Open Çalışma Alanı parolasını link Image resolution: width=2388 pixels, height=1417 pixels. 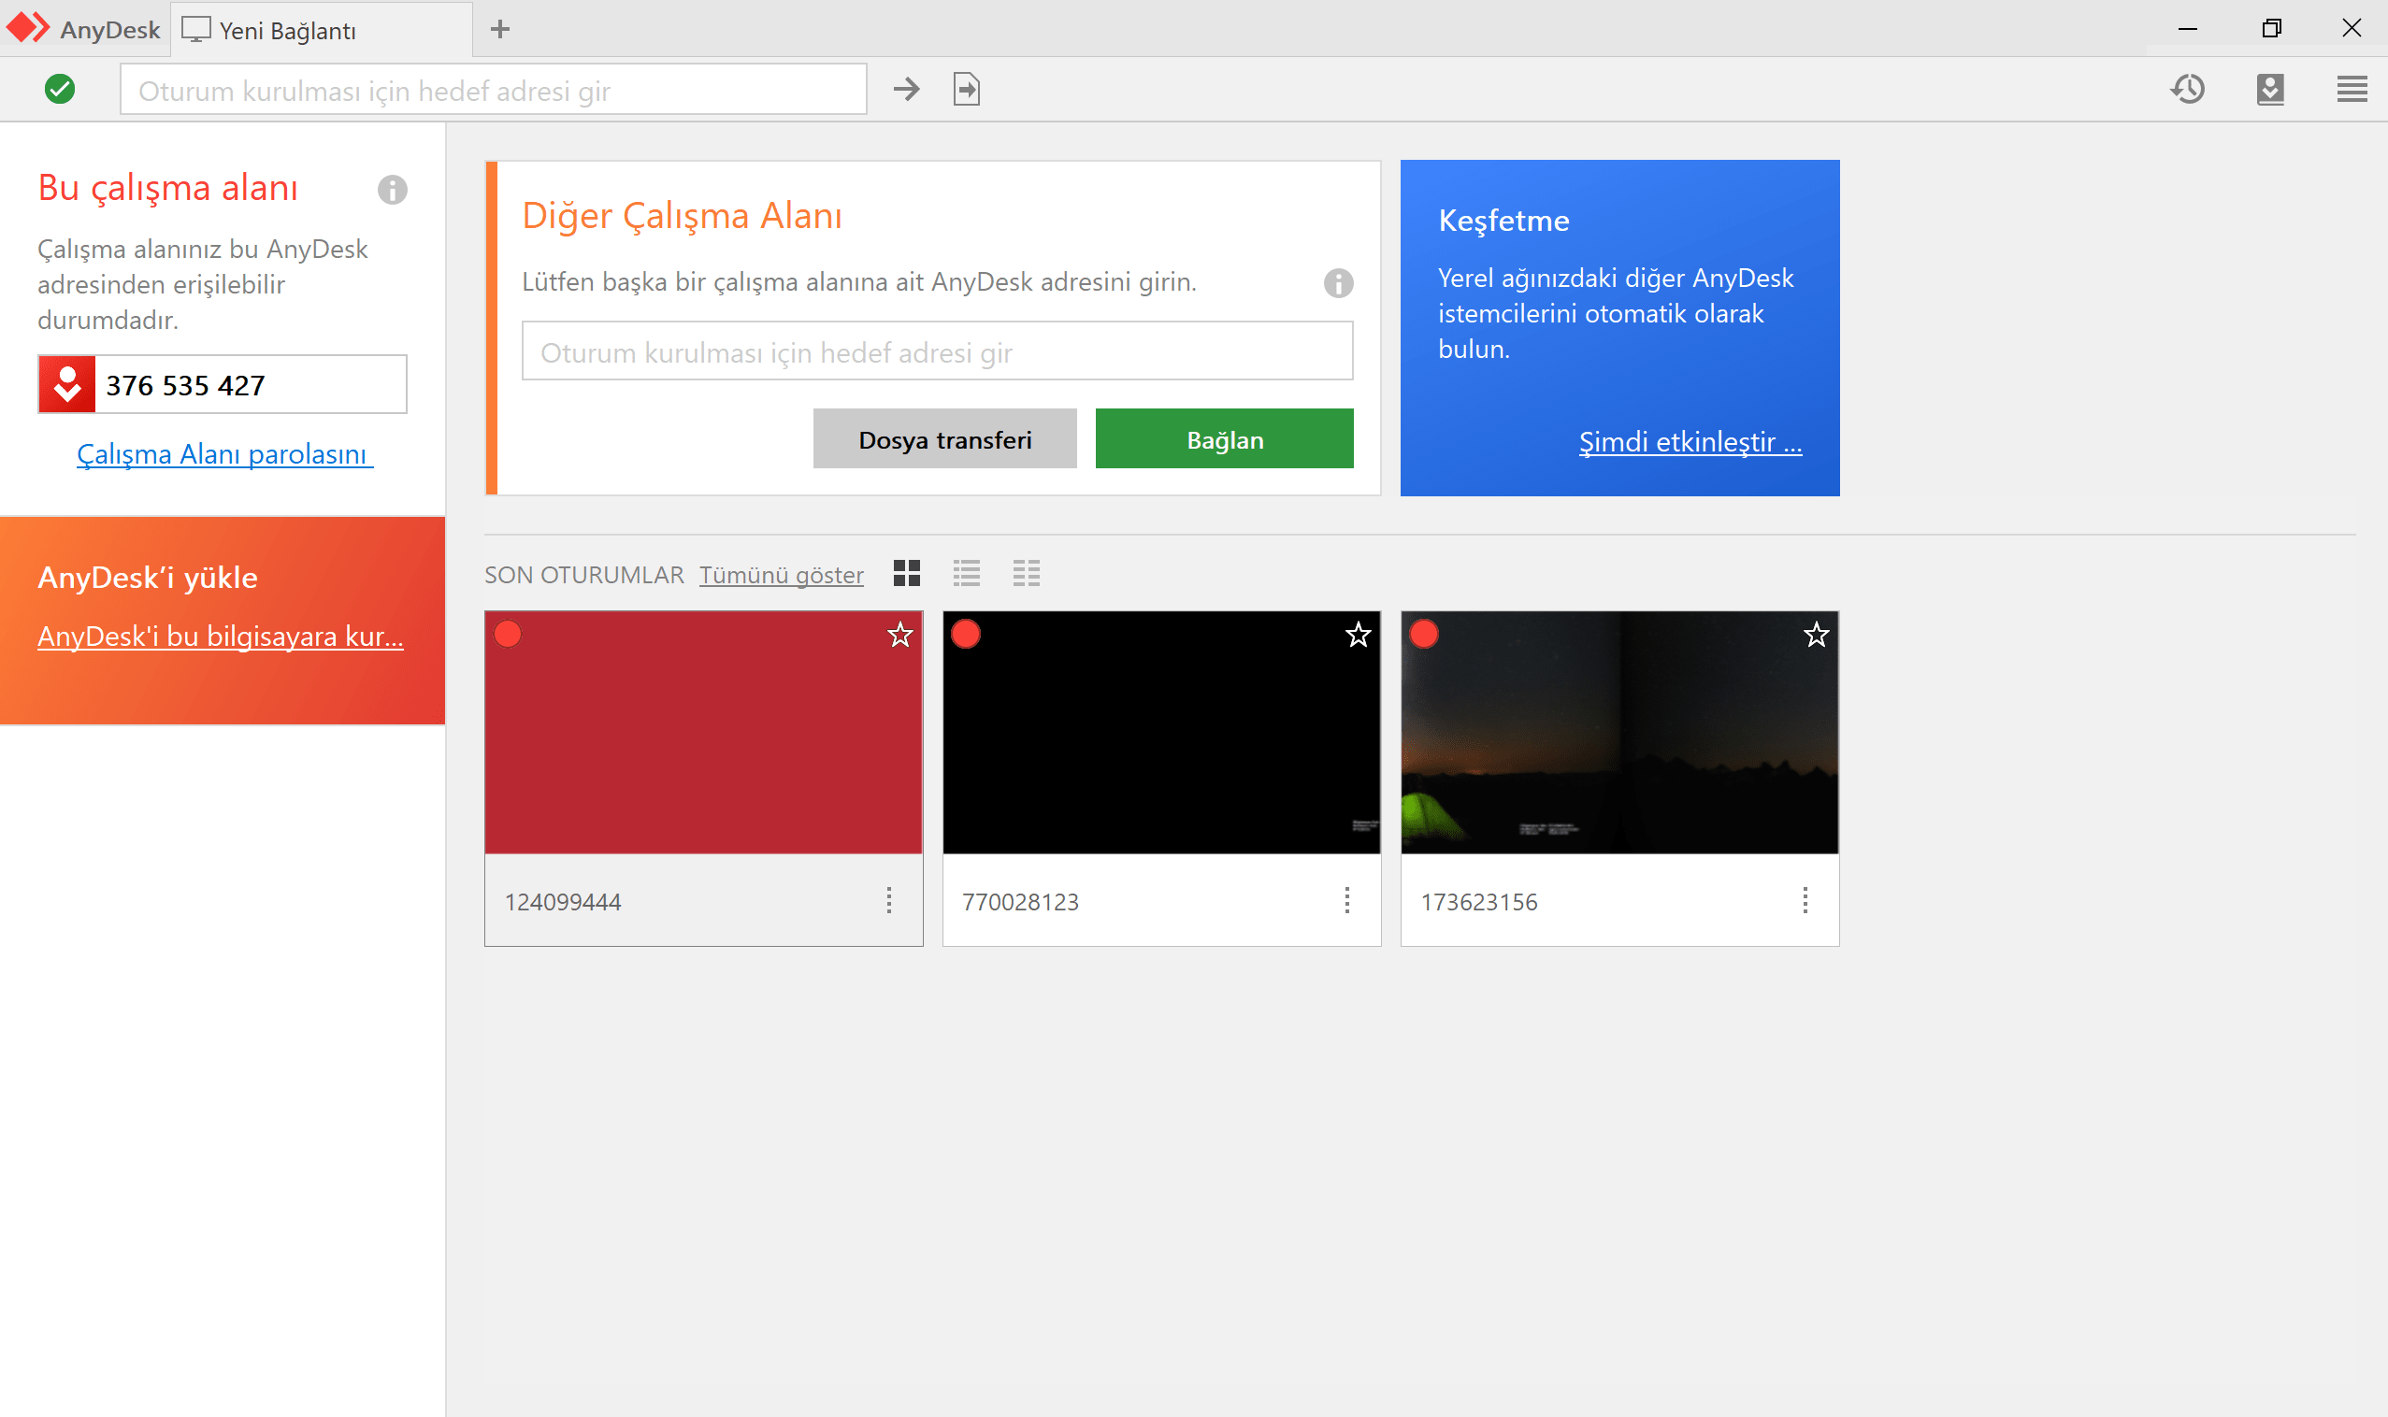click(x=224, y=454)
